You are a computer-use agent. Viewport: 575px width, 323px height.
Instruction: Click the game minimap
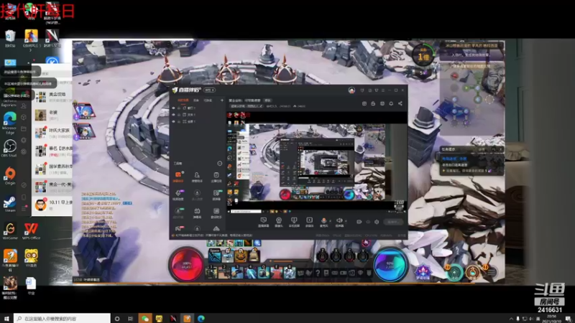pyautogui.click(x=471, y=98)
